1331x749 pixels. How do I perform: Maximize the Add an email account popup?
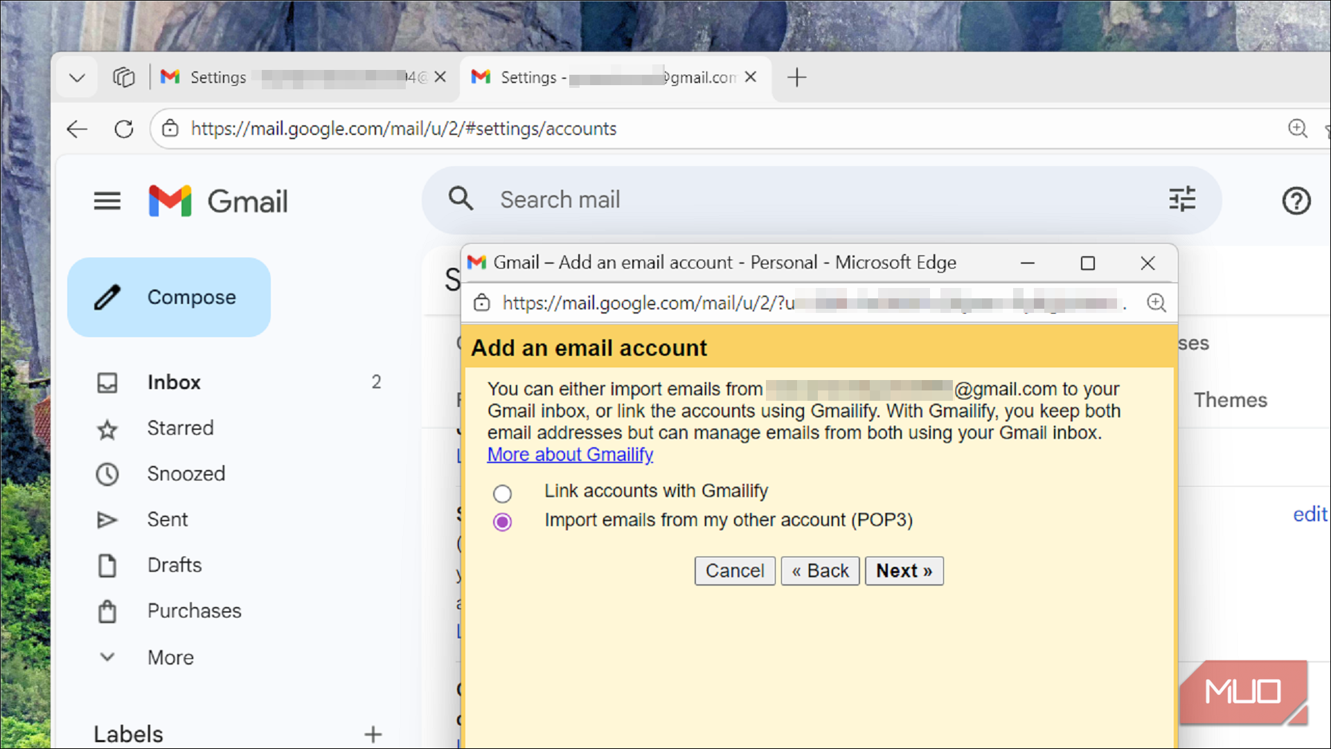click(x=1088, y=263)
